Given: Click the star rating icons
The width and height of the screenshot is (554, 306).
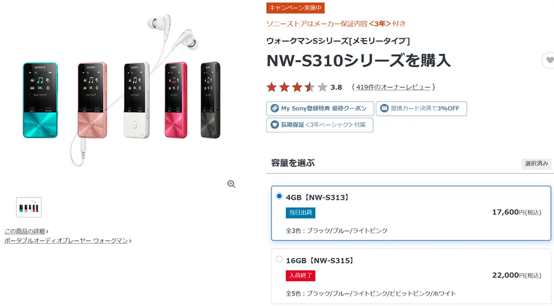Looking at the screenshot, I should point(297,87).
